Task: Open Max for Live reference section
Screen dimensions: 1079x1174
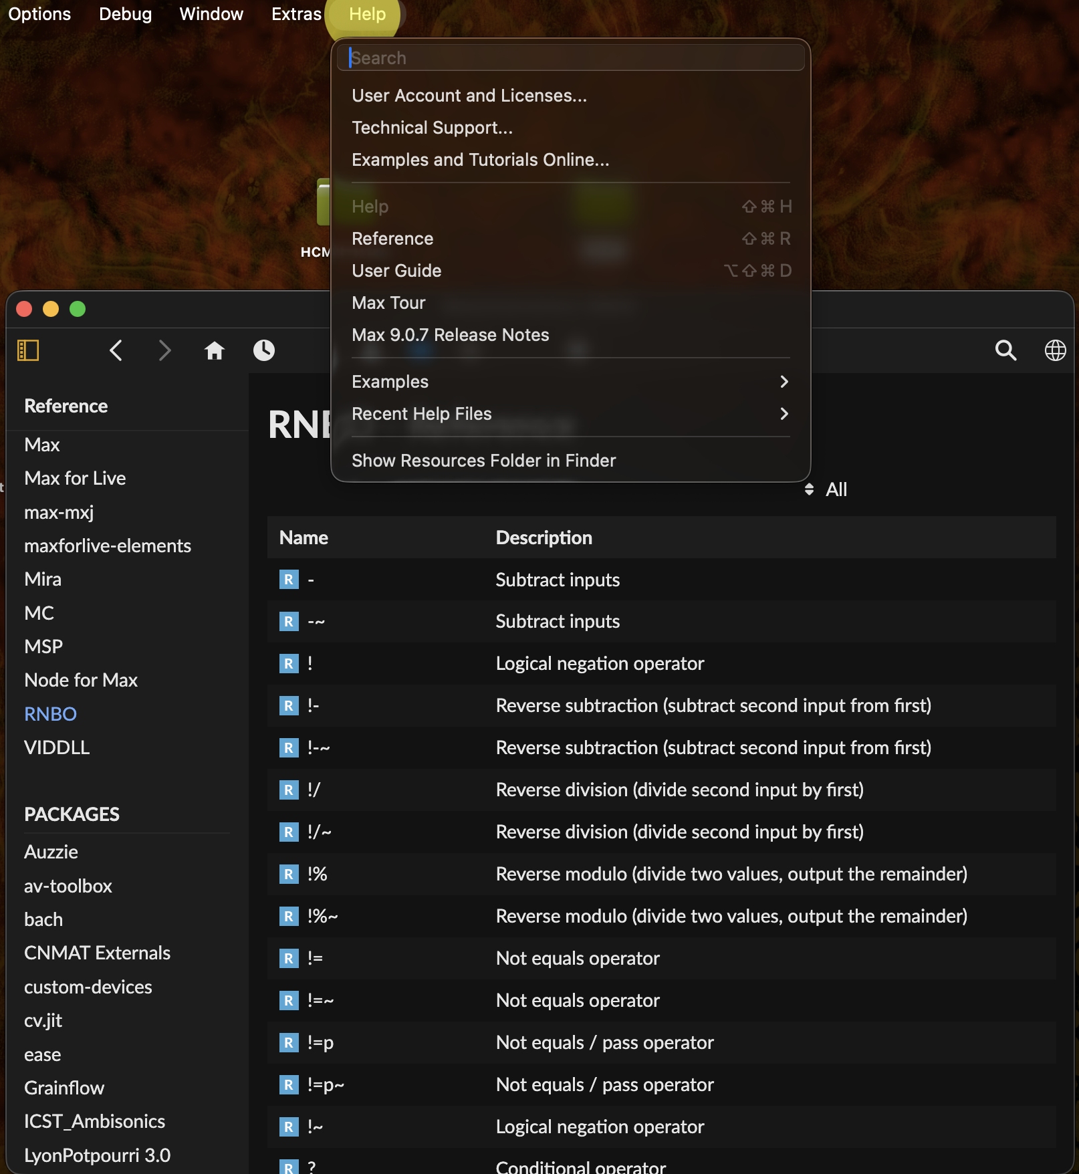Action: [x=75, y=478]
